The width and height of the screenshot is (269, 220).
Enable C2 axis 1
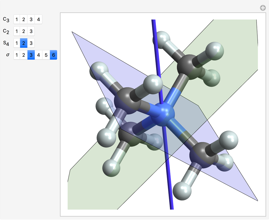17,31
